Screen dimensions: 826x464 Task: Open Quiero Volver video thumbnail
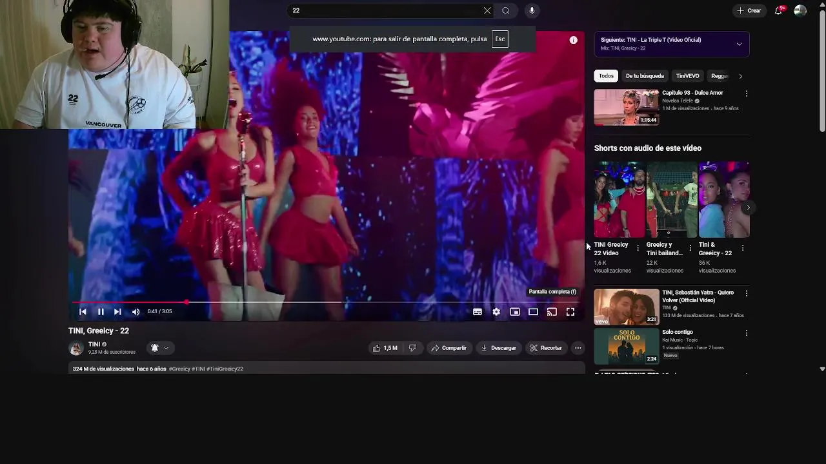pos(627,307)
